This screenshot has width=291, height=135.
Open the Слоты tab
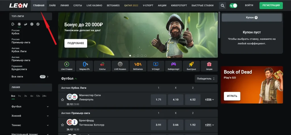pos(78,6)
